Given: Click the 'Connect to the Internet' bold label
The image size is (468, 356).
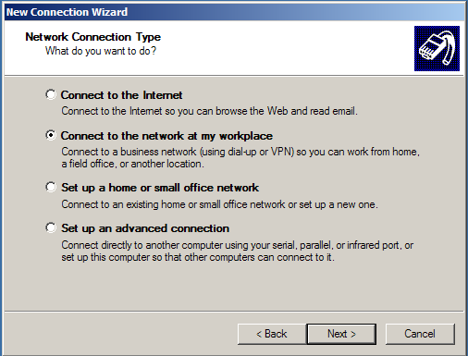Looking at the screenshot, I should tap(121, 95).
